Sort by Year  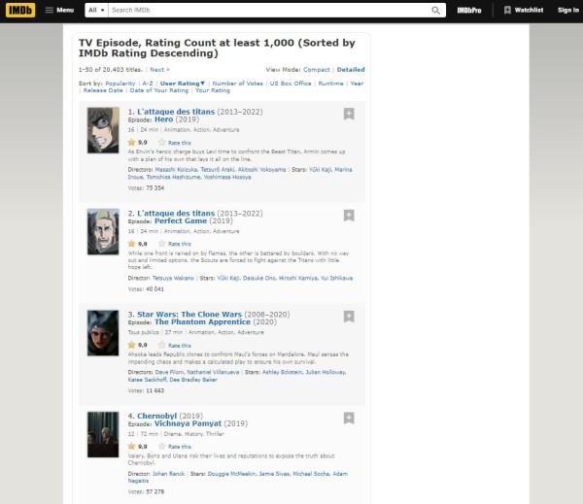point(357,84)
